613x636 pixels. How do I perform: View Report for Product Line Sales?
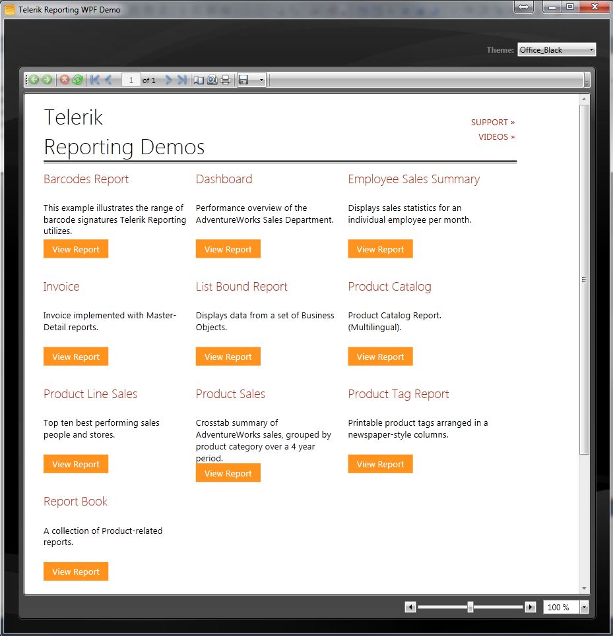coord(76,464)
